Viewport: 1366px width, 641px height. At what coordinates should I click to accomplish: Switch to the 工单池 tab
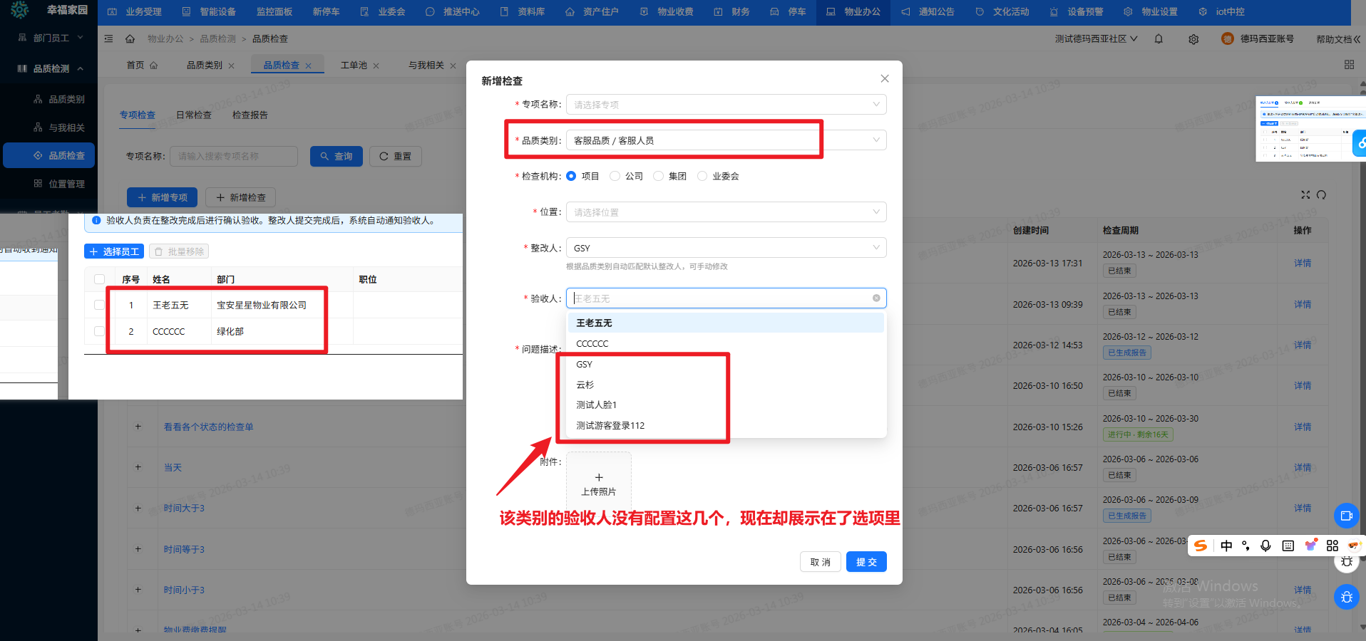[354, 65]
